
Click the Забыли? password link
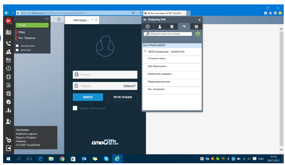pos(129,86)
